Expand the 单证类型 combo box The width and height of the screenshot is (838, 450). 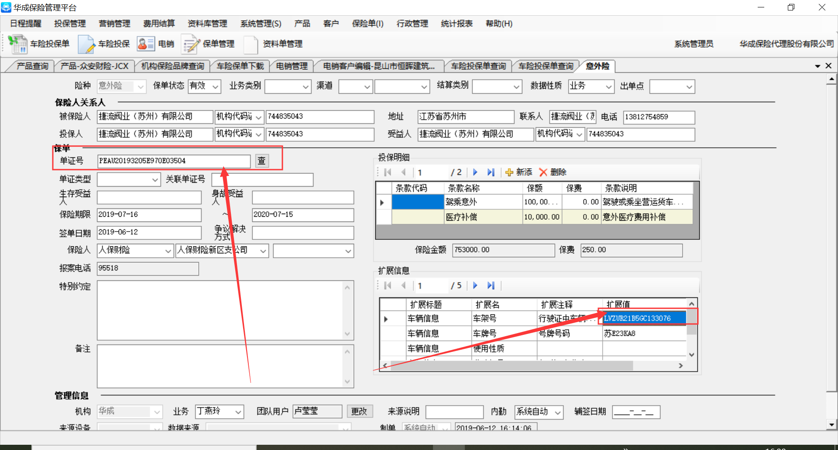pyautogui.click(x=155, y=180)
